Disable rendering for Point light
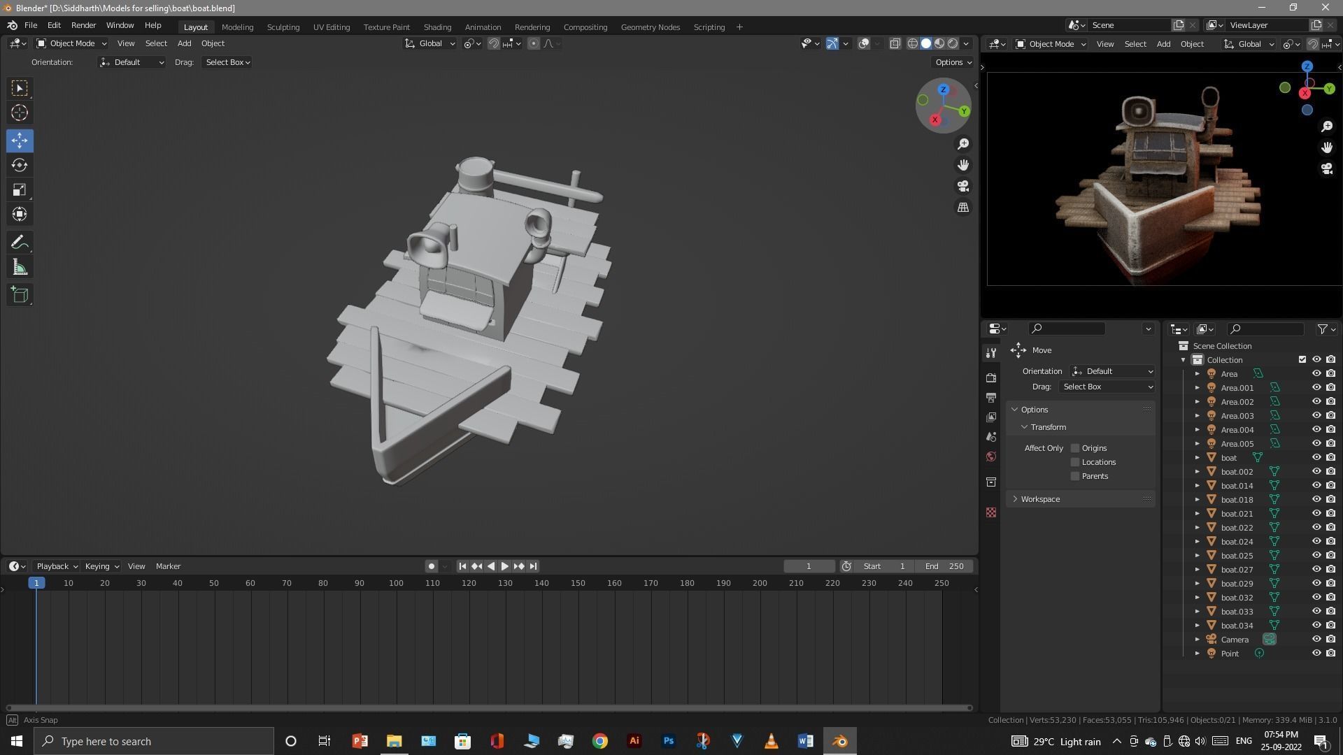The height and width of the screenshot is (755, 1343). (1330, 653)
